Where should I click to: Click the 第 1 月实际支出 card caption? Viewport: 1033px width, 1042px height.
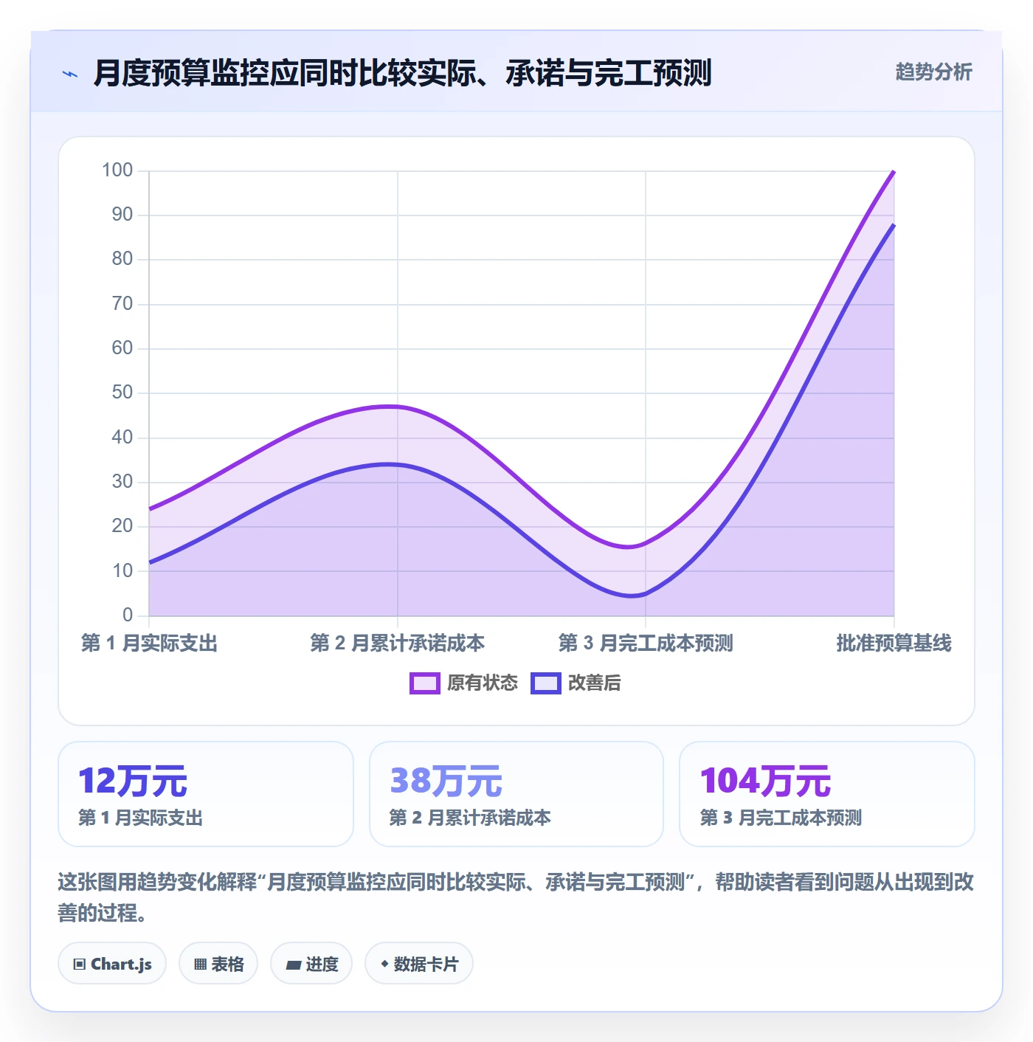pyautogui.click(x=140, y=818)
